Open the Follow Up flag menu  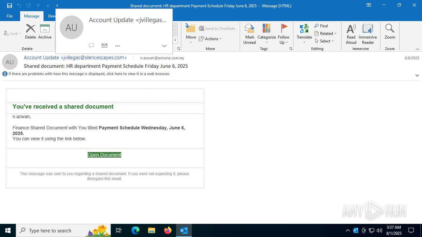tap(284, 34)
